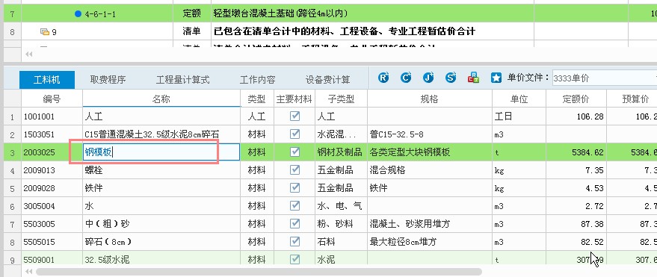657x277 pixels.
Task: Open the 单价文件 dropdown showing 3333单价
Action: coord(604,78)
